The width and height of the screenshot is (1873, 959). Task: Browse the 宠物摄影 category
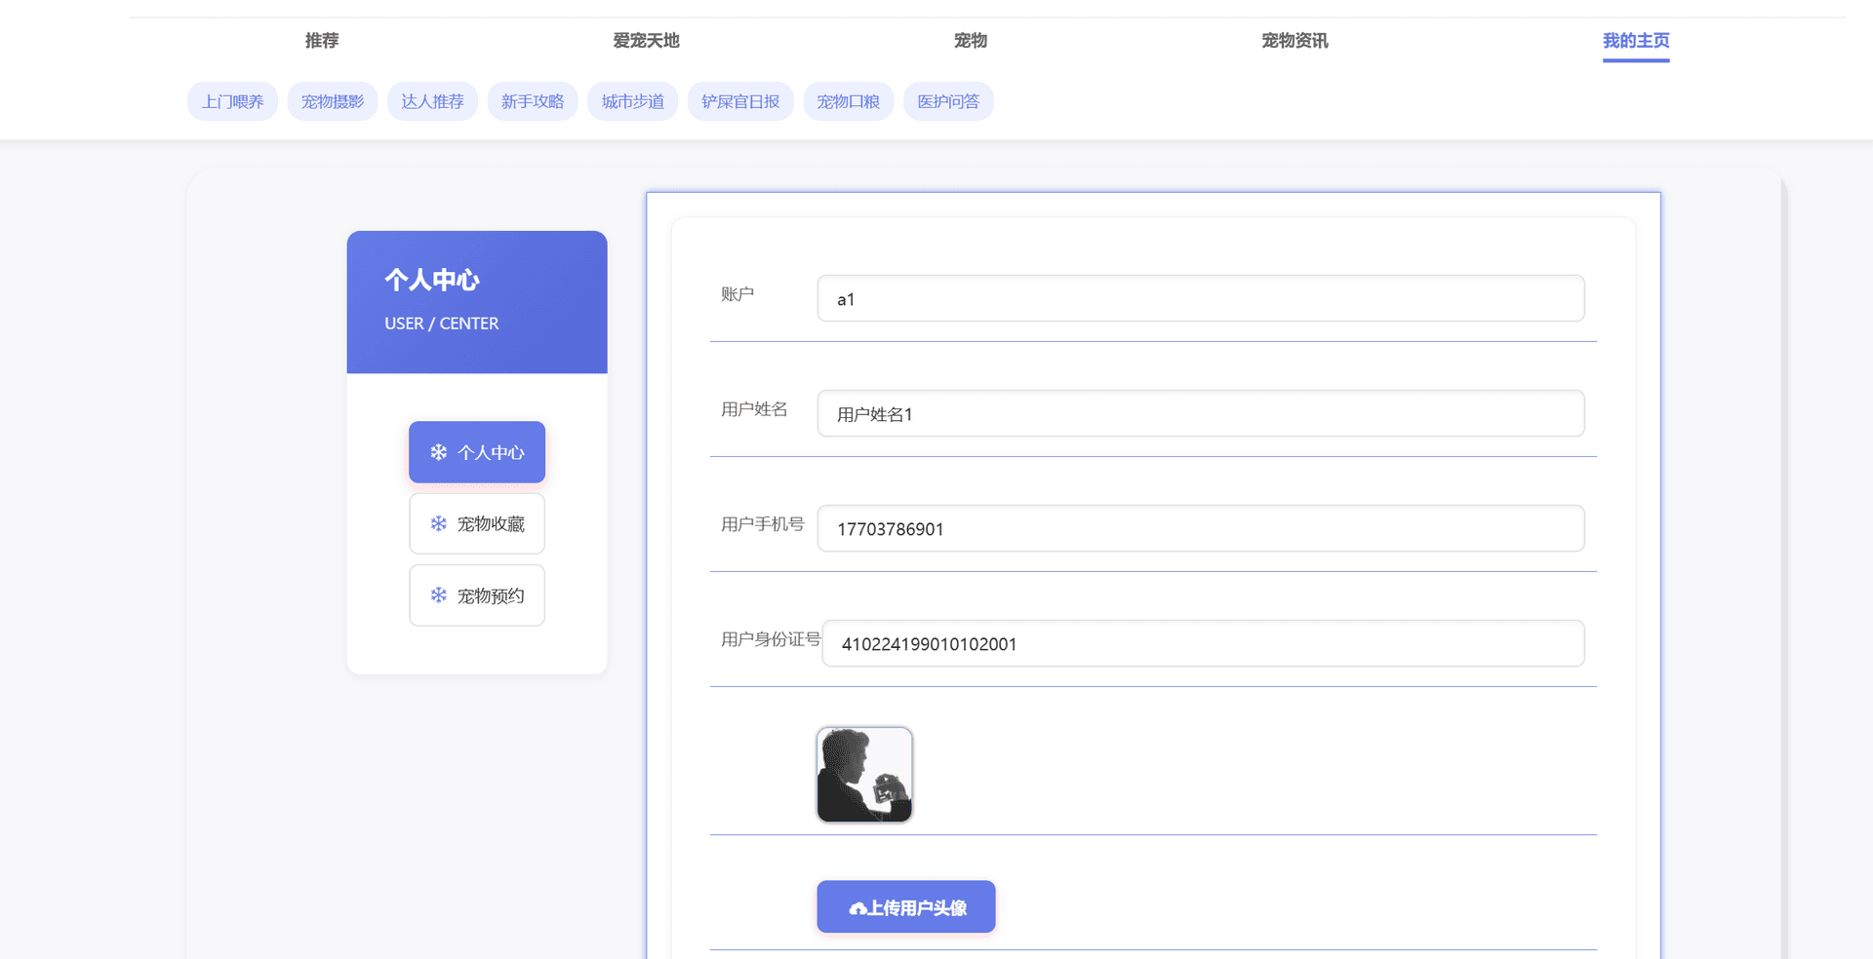click(x=332, y=100)
